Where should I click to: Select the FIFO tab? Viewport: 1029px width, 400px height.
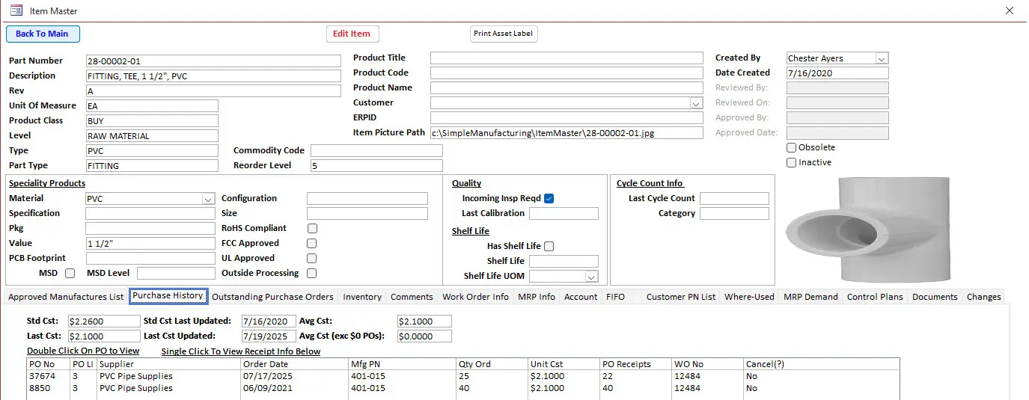(615, 297)
